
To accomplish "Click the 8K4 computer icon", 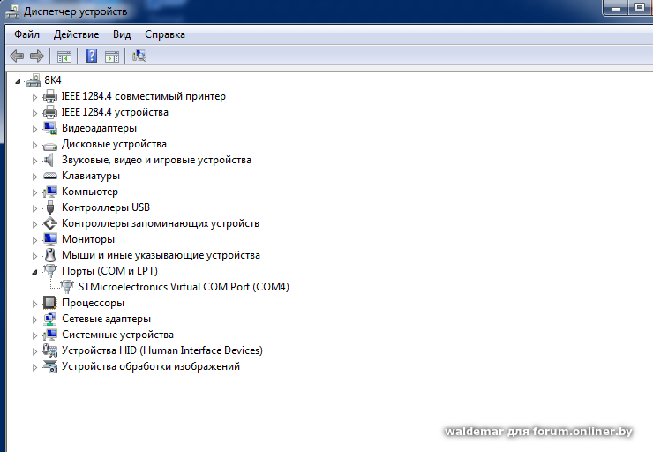I will click(34, 80).
